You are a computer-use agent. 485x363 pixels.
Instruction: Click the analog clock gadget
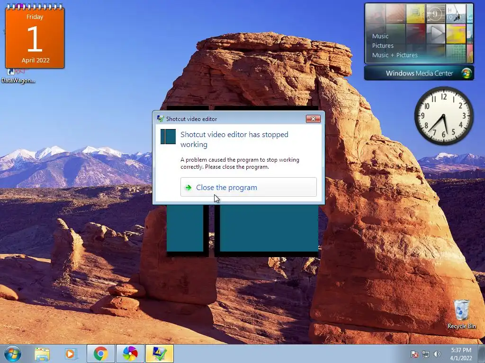coord(443,116)
